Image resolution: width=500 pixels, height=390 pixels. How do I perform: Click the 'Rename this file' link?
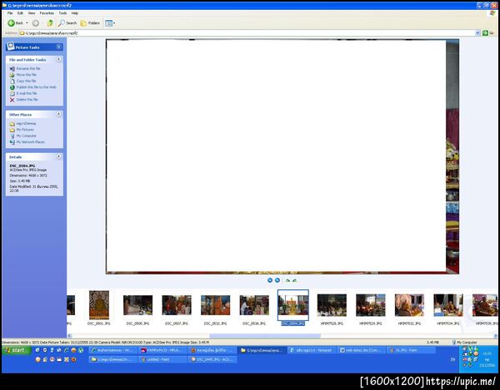[28, 69]
